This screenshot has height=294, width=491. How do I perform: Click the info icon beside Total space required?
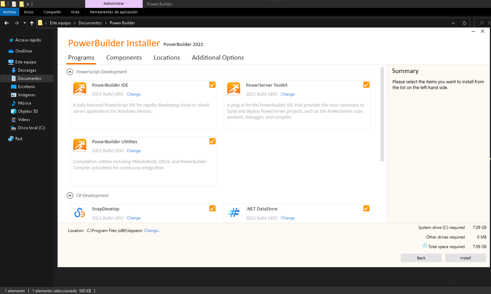425,246
